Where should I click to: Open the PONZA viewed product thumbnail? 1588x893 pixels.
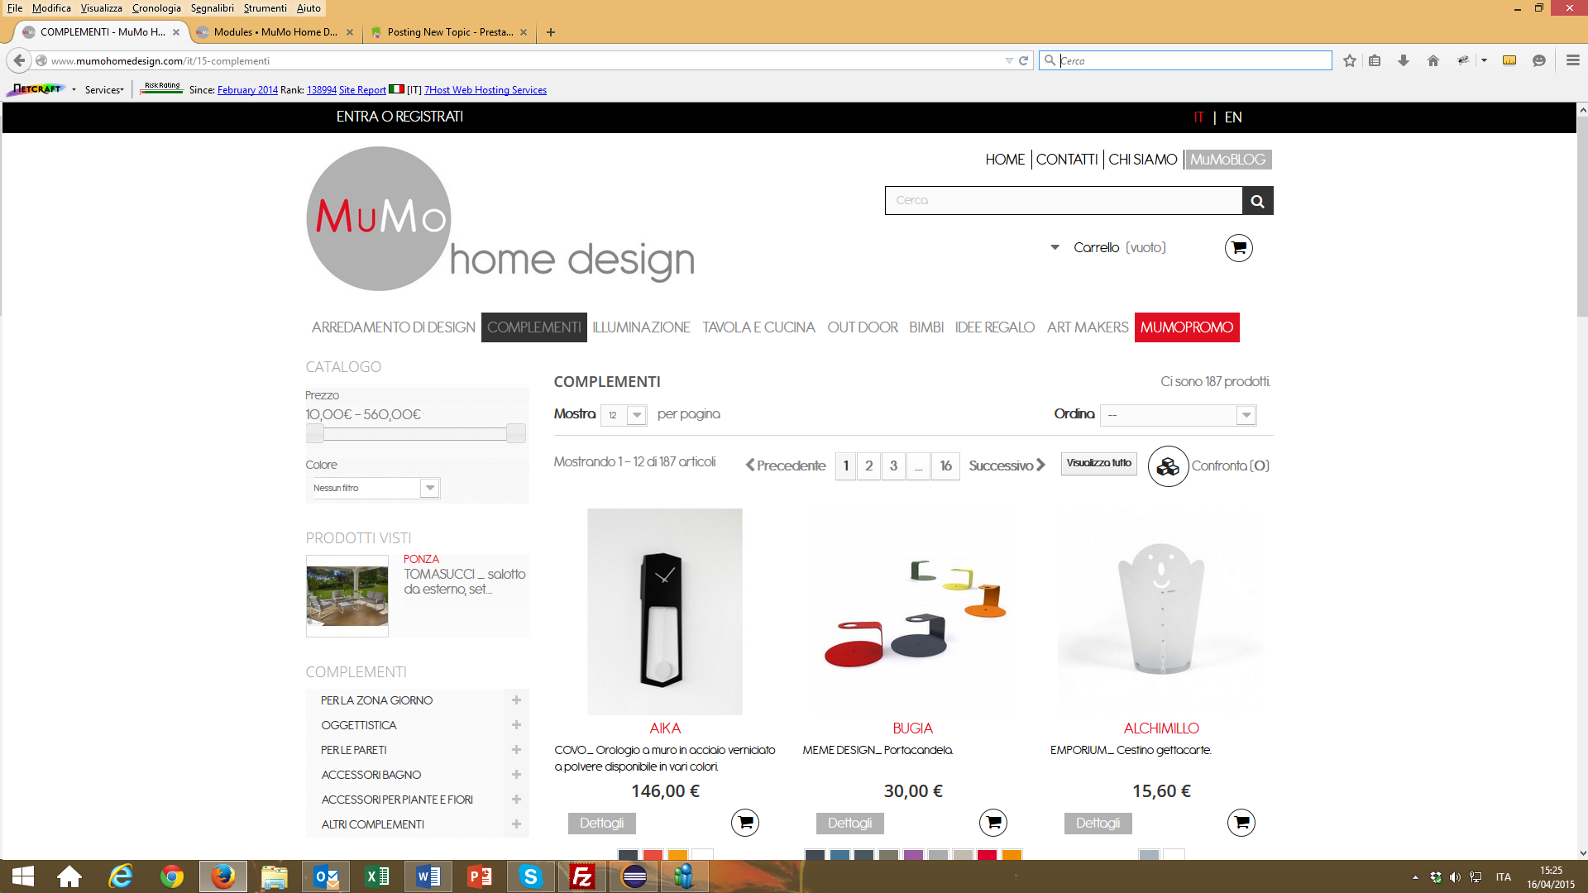pos(347,595)
